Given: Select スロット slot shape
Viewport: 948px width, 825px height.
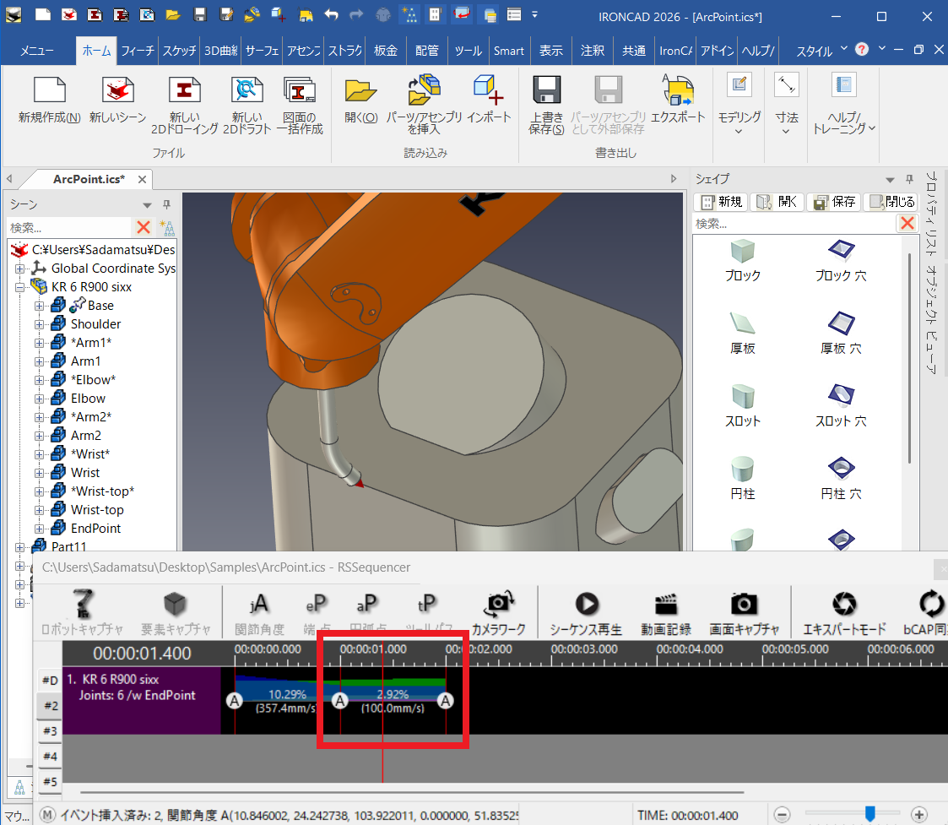Looking at the screenshot, I should (x=742, y=396).
